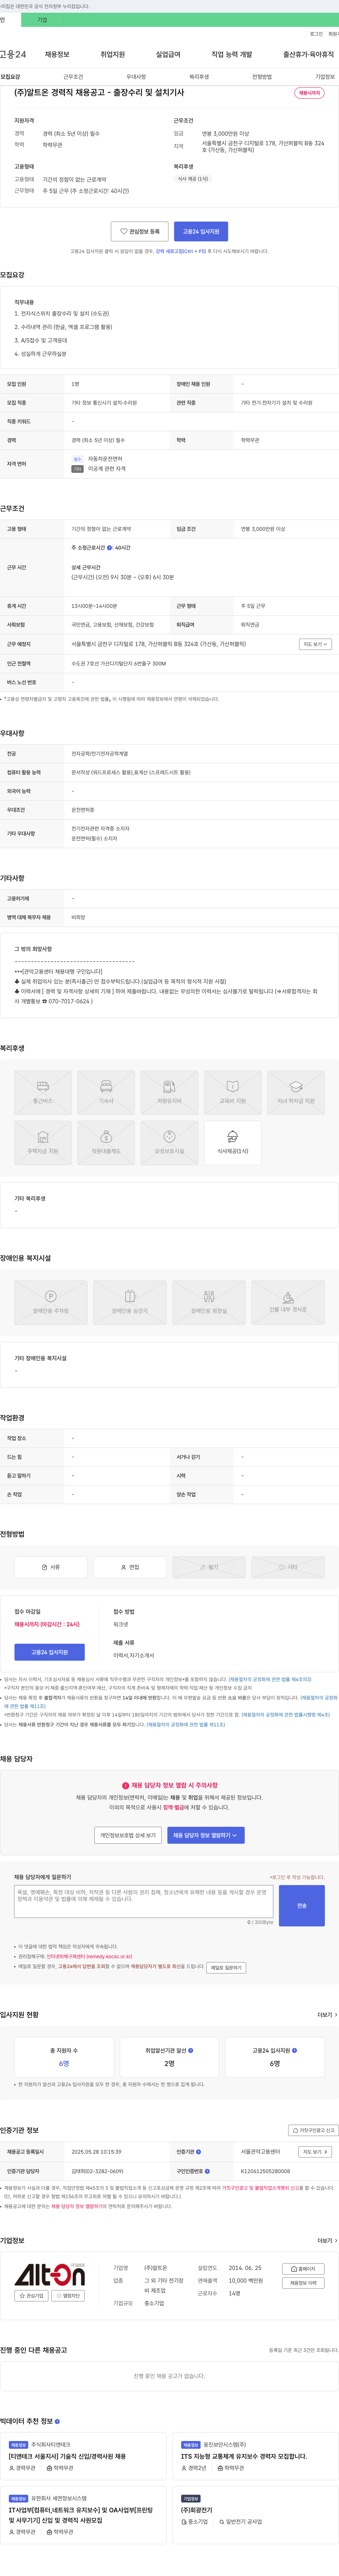Click the 열람제한 button
The width and height of the screenshot is (339, 2576).
tap(69, 2296)
